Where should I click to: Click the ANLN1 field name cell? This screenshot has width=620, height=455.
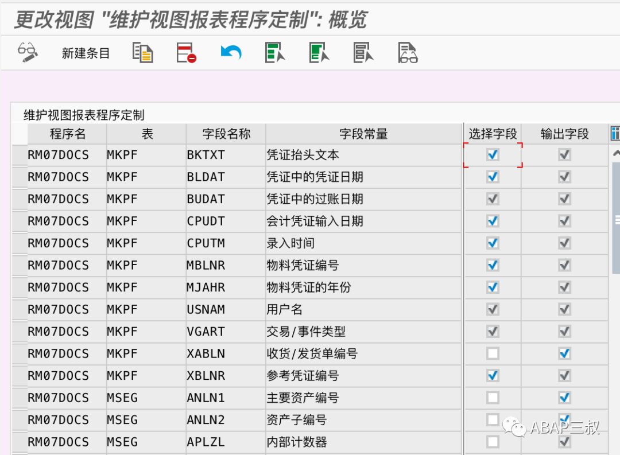(226, 398)
